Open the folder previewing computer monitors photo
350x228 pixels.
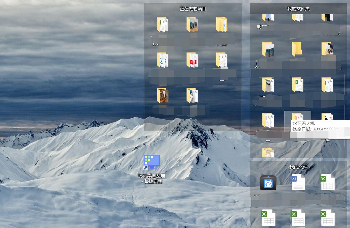pos(192,25)
